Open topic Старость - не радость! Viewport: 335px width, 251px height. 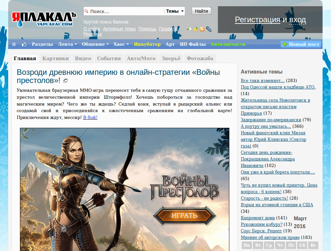(264, 198)
